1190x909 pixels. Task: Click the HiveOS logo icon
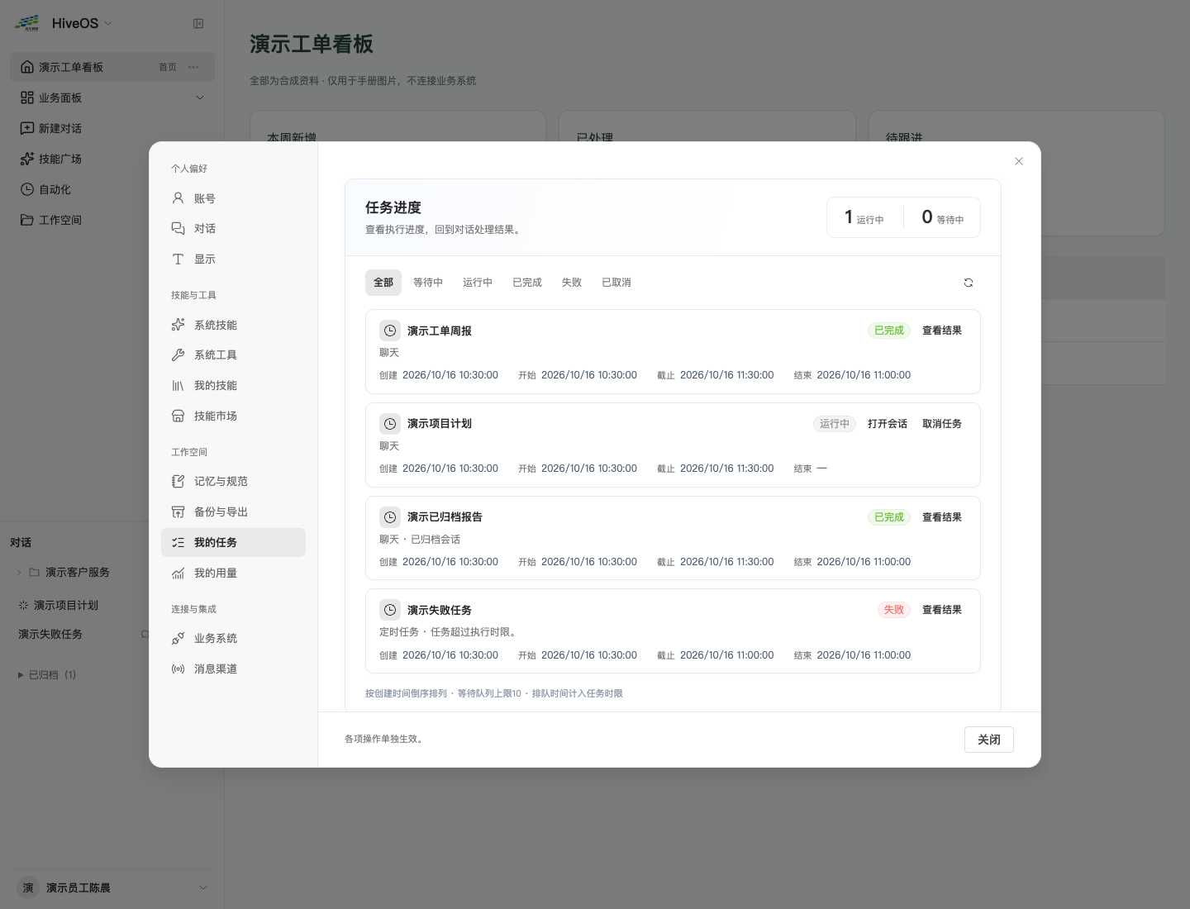click(27, 23)
